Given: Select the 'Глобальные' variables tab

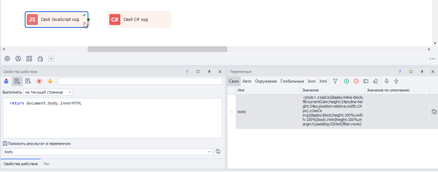Looking at the screenshot, I should 292,81.
